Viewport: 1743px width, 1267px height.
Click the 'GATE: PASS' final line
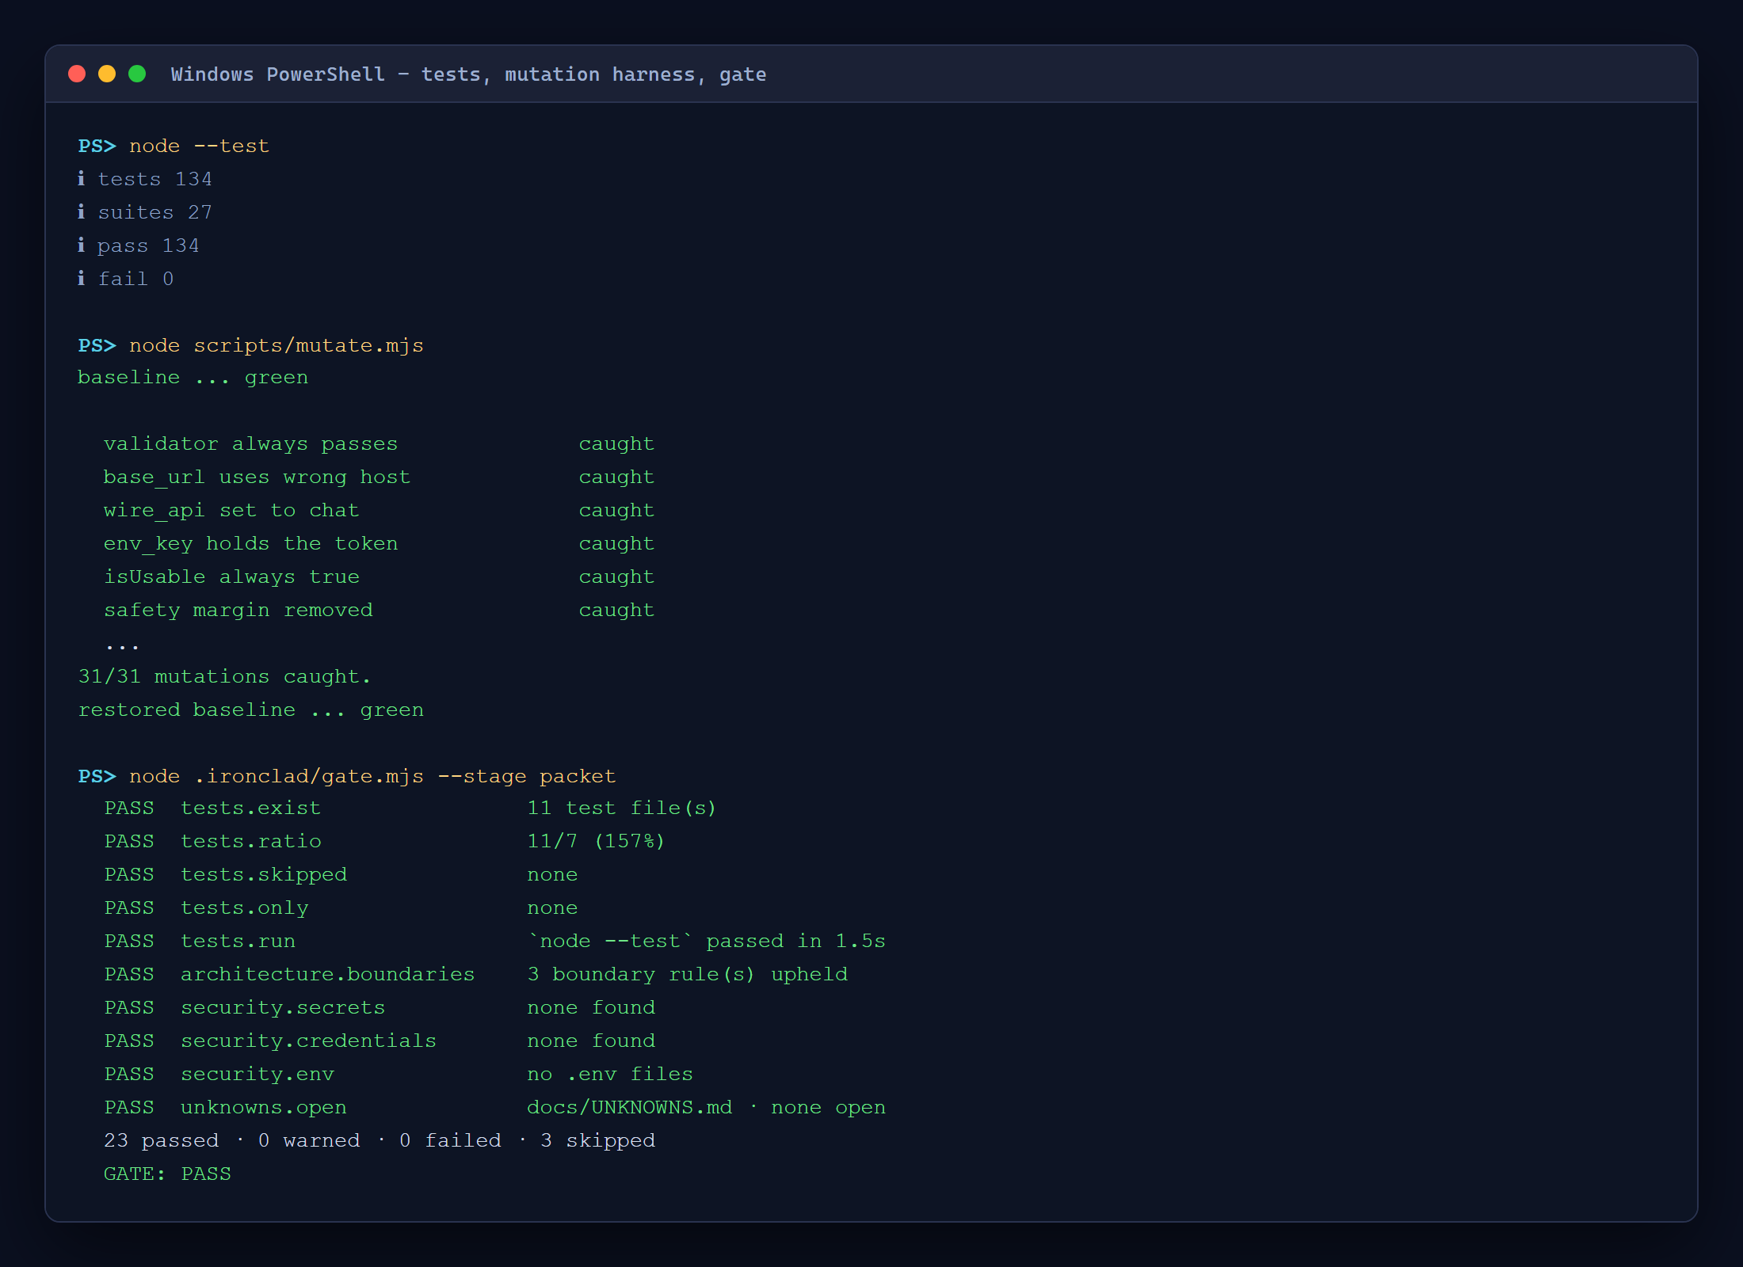pos(167,1174)
